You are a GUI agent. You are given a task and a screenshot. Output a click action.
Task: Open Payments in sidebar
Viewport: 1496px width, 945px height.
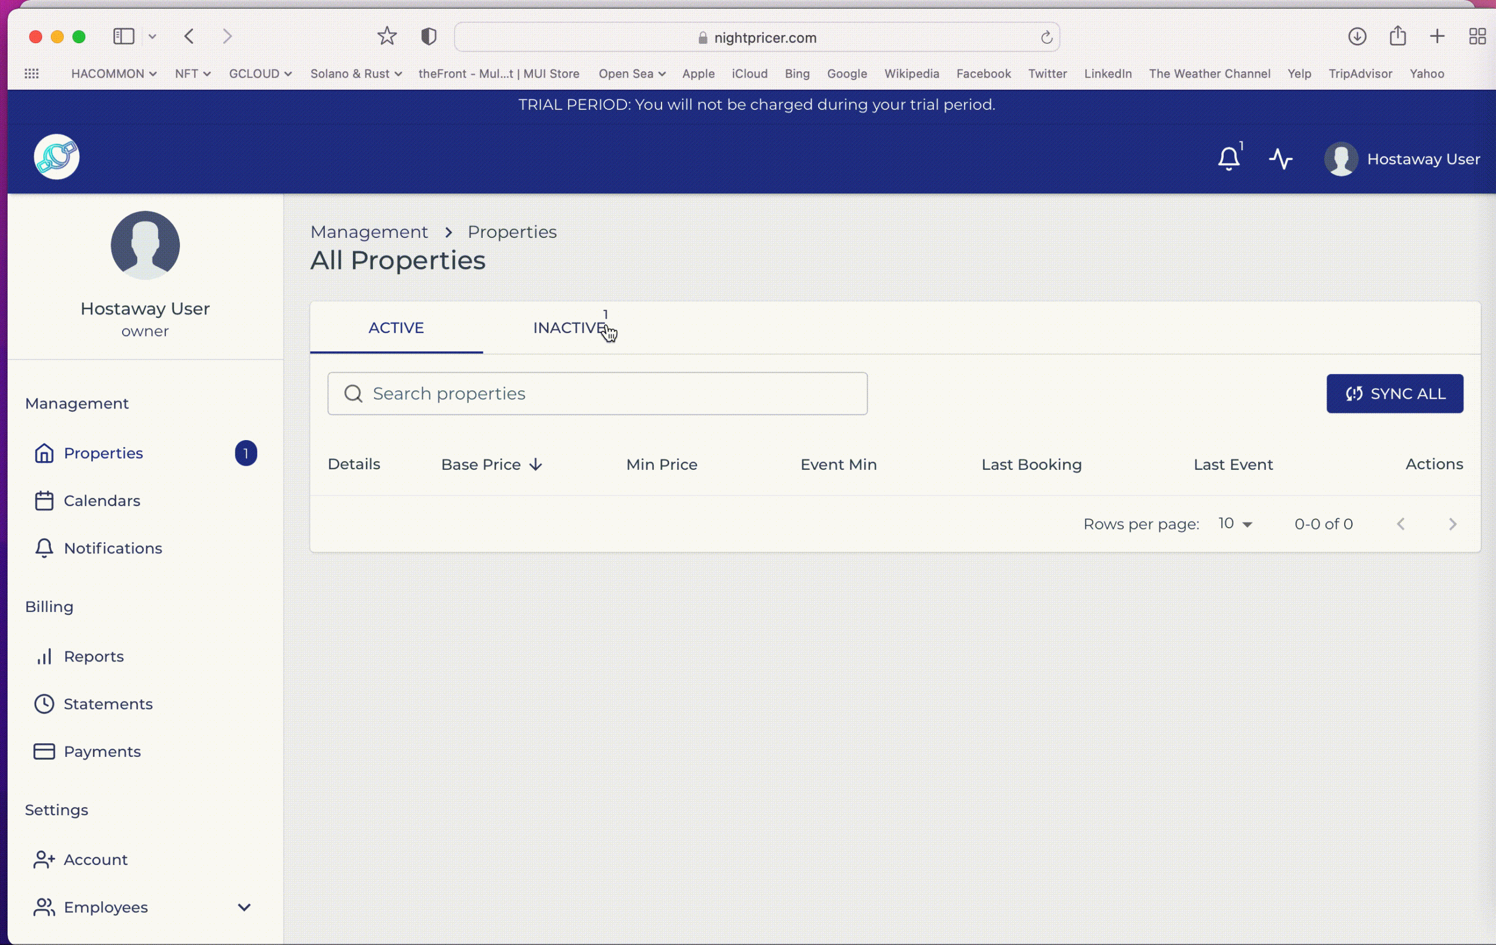[102, 752]
